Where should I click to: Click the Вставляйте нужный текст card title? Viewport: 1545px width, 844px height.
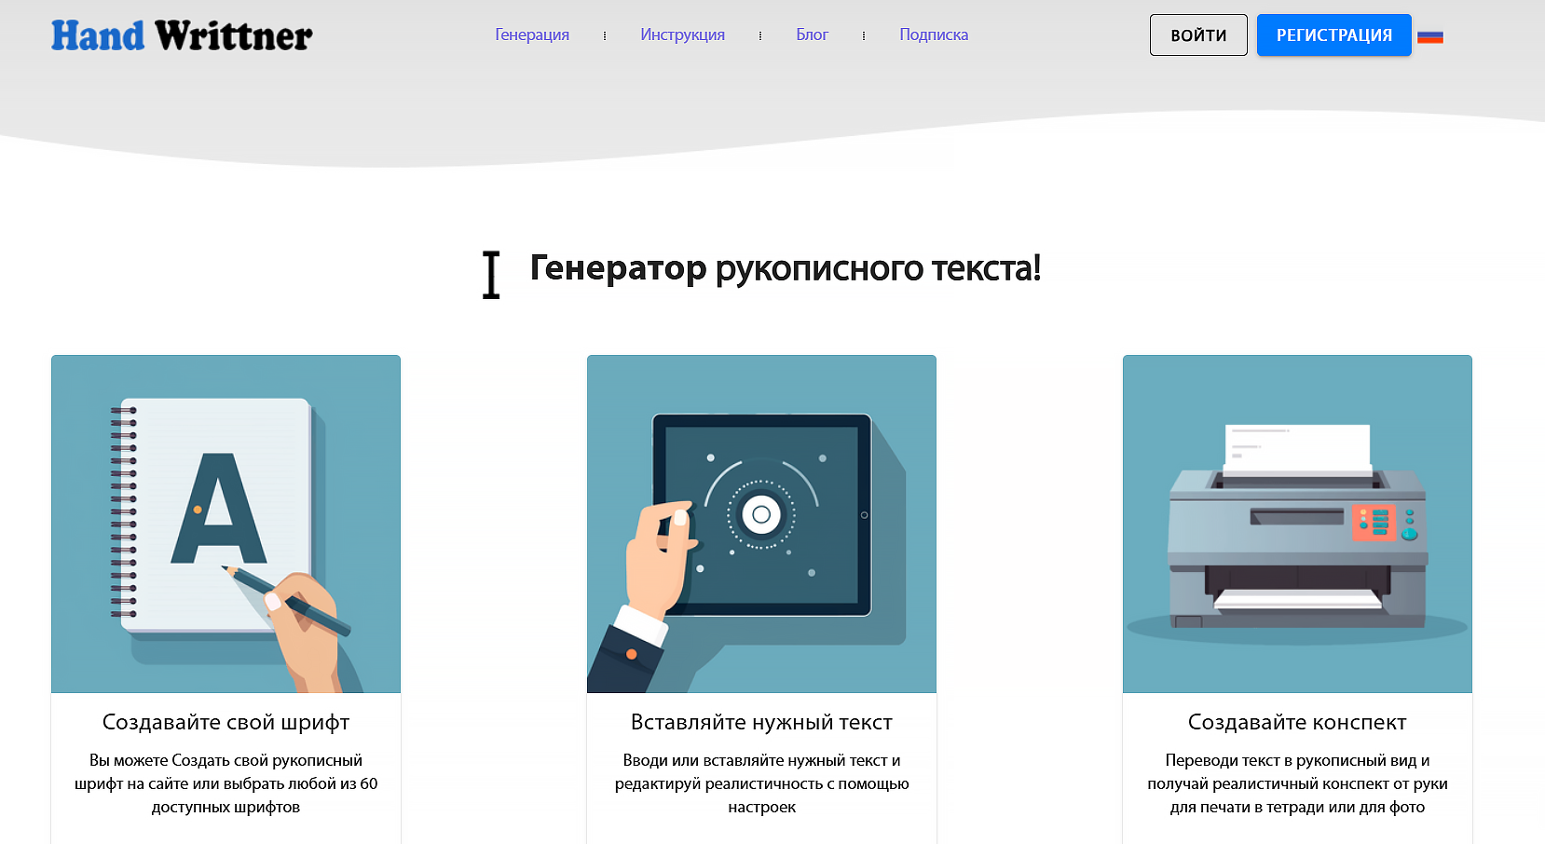tap(760, 721)
